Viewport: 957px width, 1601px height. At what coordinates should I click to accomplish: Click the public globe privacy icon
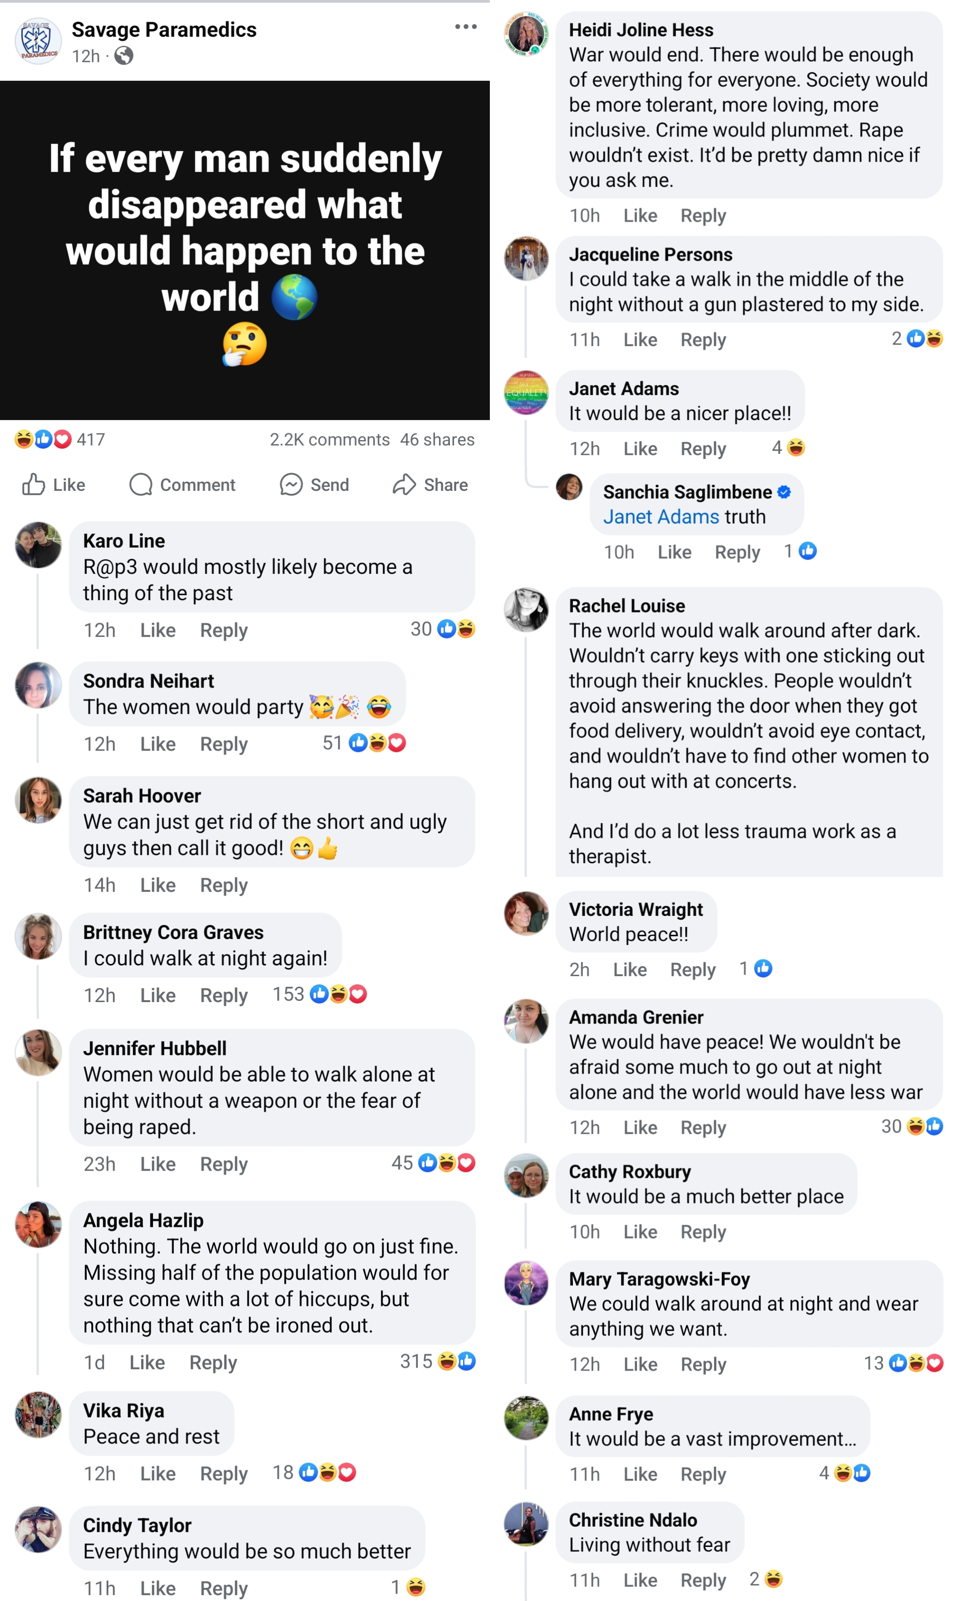pyautogui.click(x=124, y=56)
